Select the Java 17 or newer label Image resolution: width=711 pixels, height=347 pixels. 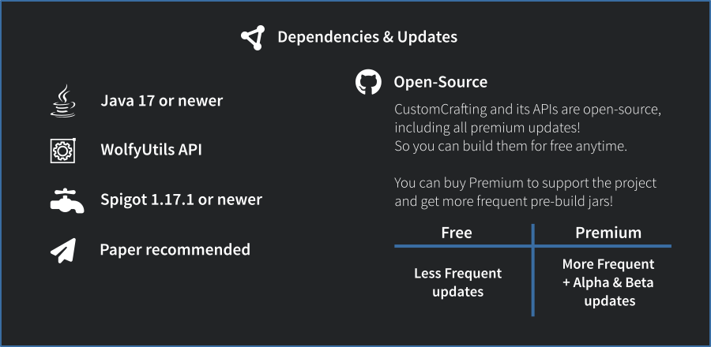[161, 101]
